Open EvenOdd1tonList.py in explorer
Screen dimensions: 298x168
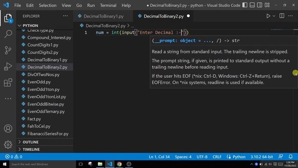click(47, 97)
